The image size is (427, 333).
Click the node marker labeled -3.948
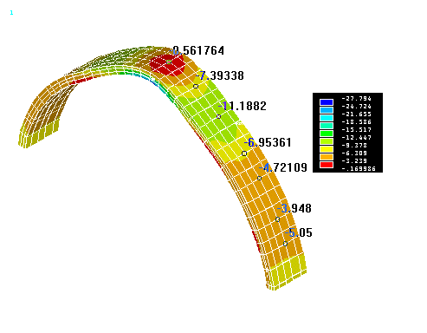(x=277, y=219)
